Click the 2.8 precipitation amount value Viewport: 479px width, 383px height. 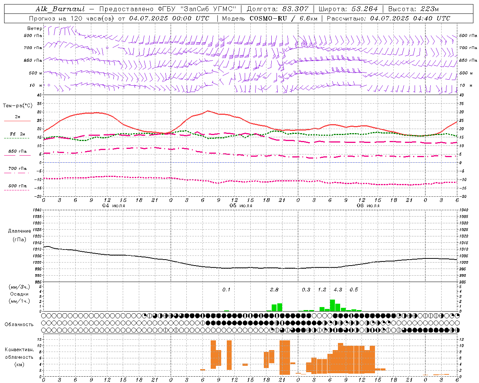[x=274, y=289]
